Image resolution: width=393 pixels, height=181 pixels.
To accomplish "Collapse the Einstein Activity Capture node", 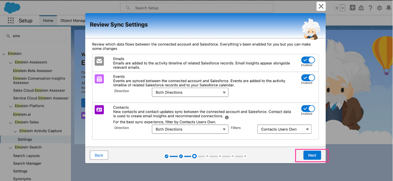I will (x=15, y=131).
